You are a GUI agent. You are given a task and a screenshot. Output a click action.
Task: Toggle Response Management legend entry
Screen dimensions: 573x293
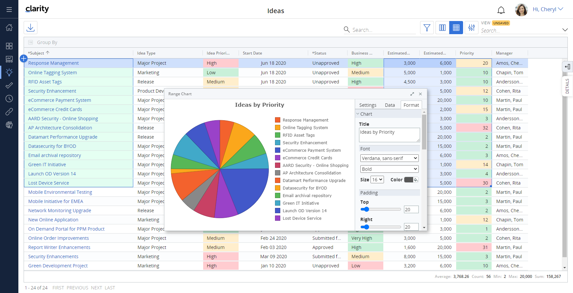(x=305, y=120)
